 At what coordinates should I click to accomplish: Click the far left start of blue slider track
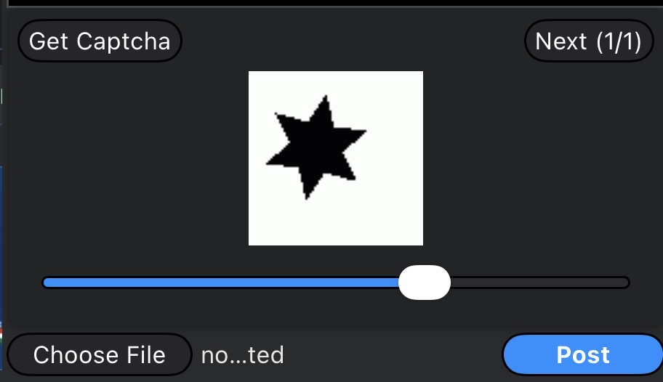[x=46, y=283]
